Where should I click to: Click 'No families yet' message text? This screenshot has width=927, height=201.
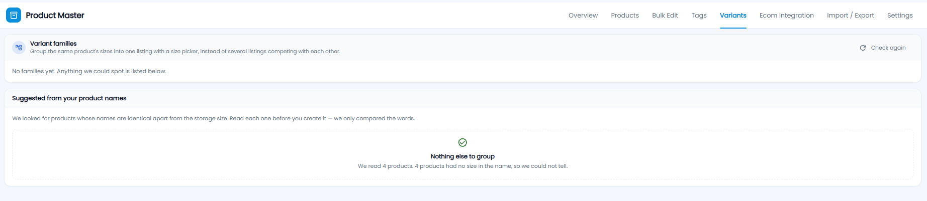pyautogui.click(x=89, y=71)
